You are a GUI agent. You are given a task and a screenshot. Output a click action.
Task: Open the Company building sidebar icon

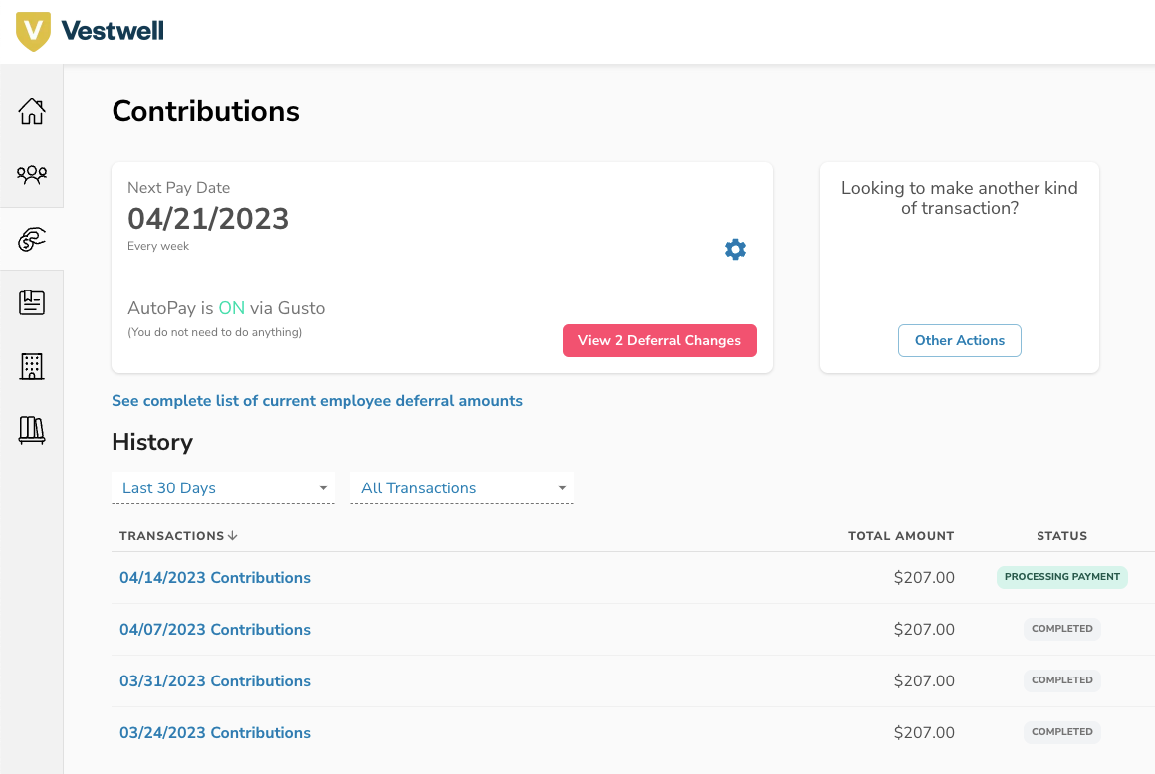click(32, 366)
